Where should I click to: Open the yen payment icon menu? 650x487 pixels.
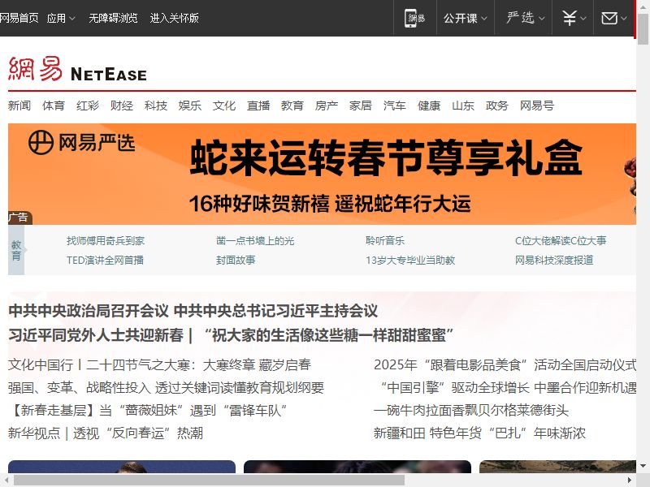point(574,18)
